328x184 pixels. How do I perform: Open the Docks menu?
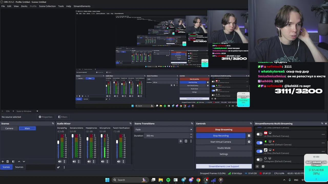(x=24, y=6)
